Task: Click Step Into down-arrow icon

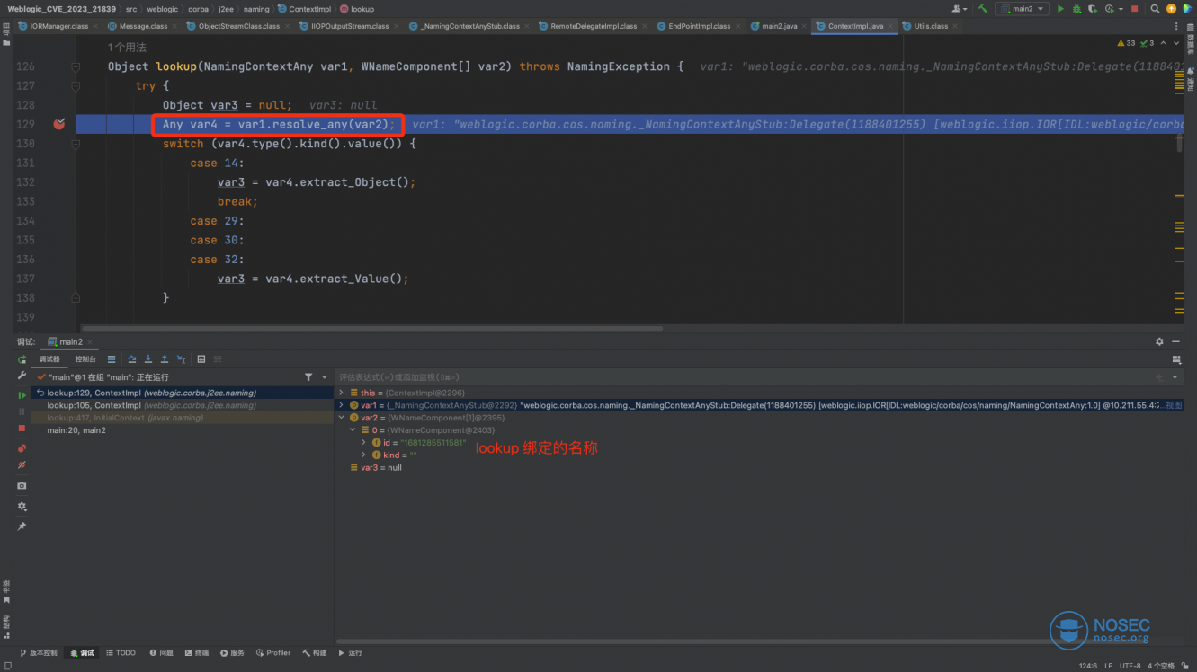Action: [x=148, y=359]
